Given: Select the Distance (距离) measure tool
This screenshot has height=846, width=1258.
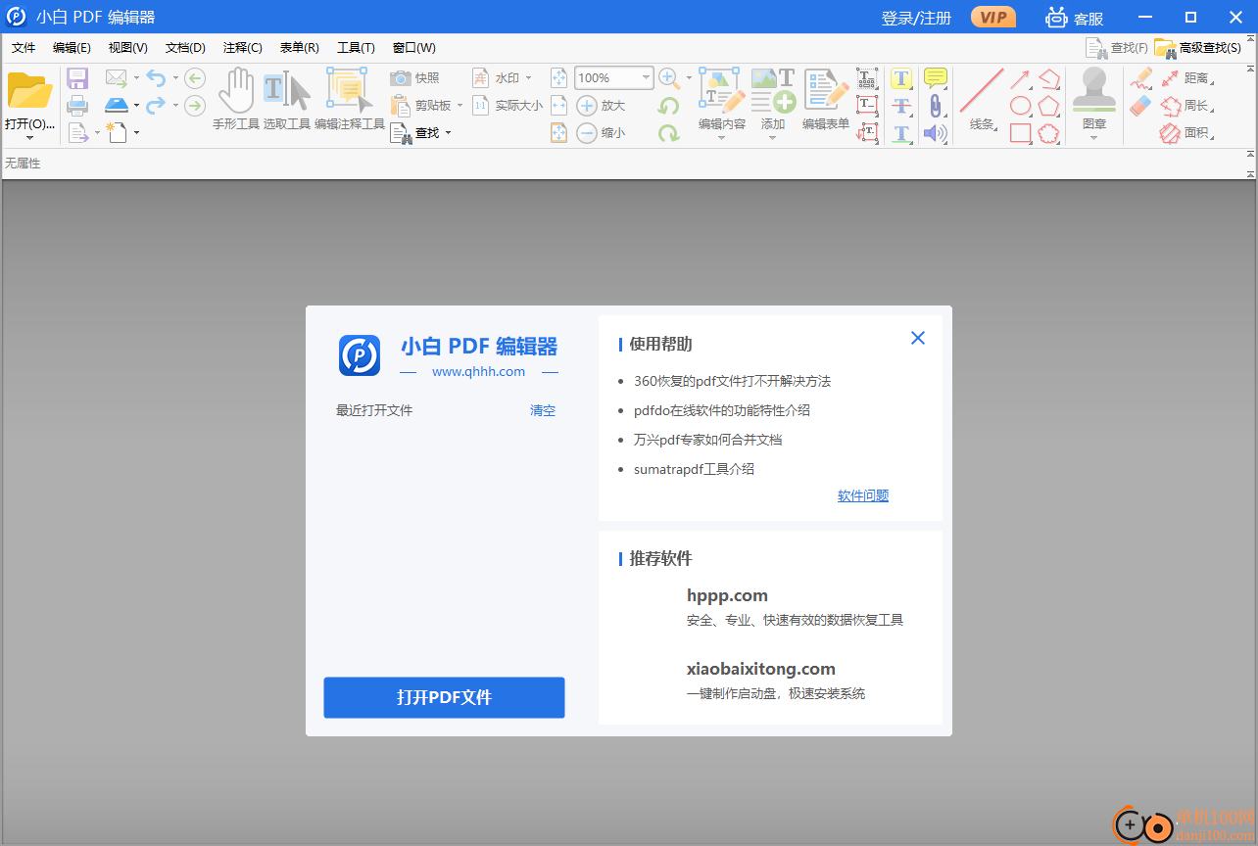Looking at the screenshot, I should click(x=1186, y=78).
